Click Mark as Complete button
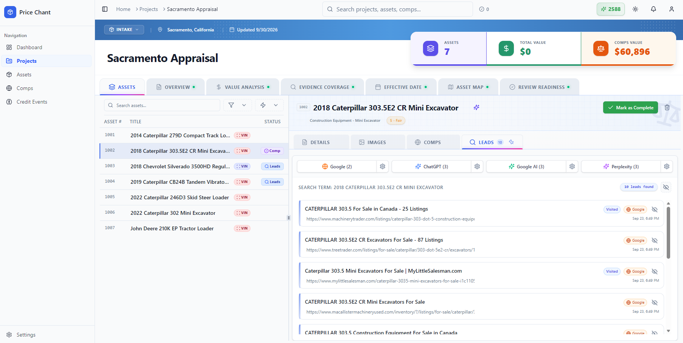683x343 pixels. [x=631, y=107]
